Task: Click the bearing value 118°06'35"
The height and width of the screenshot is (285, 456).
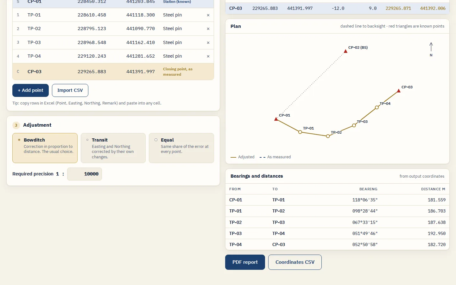Action: coord(365,200)
